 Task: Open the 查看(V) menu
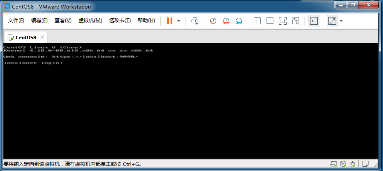point(63,20)
